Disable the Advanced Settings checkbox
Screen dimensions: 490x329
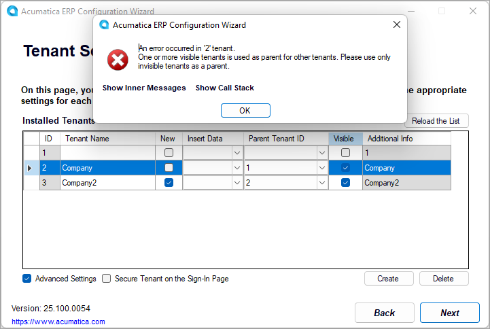[x=27, y=279]
